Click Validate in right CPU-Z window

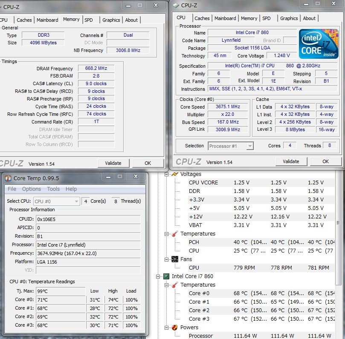[291, 161]
